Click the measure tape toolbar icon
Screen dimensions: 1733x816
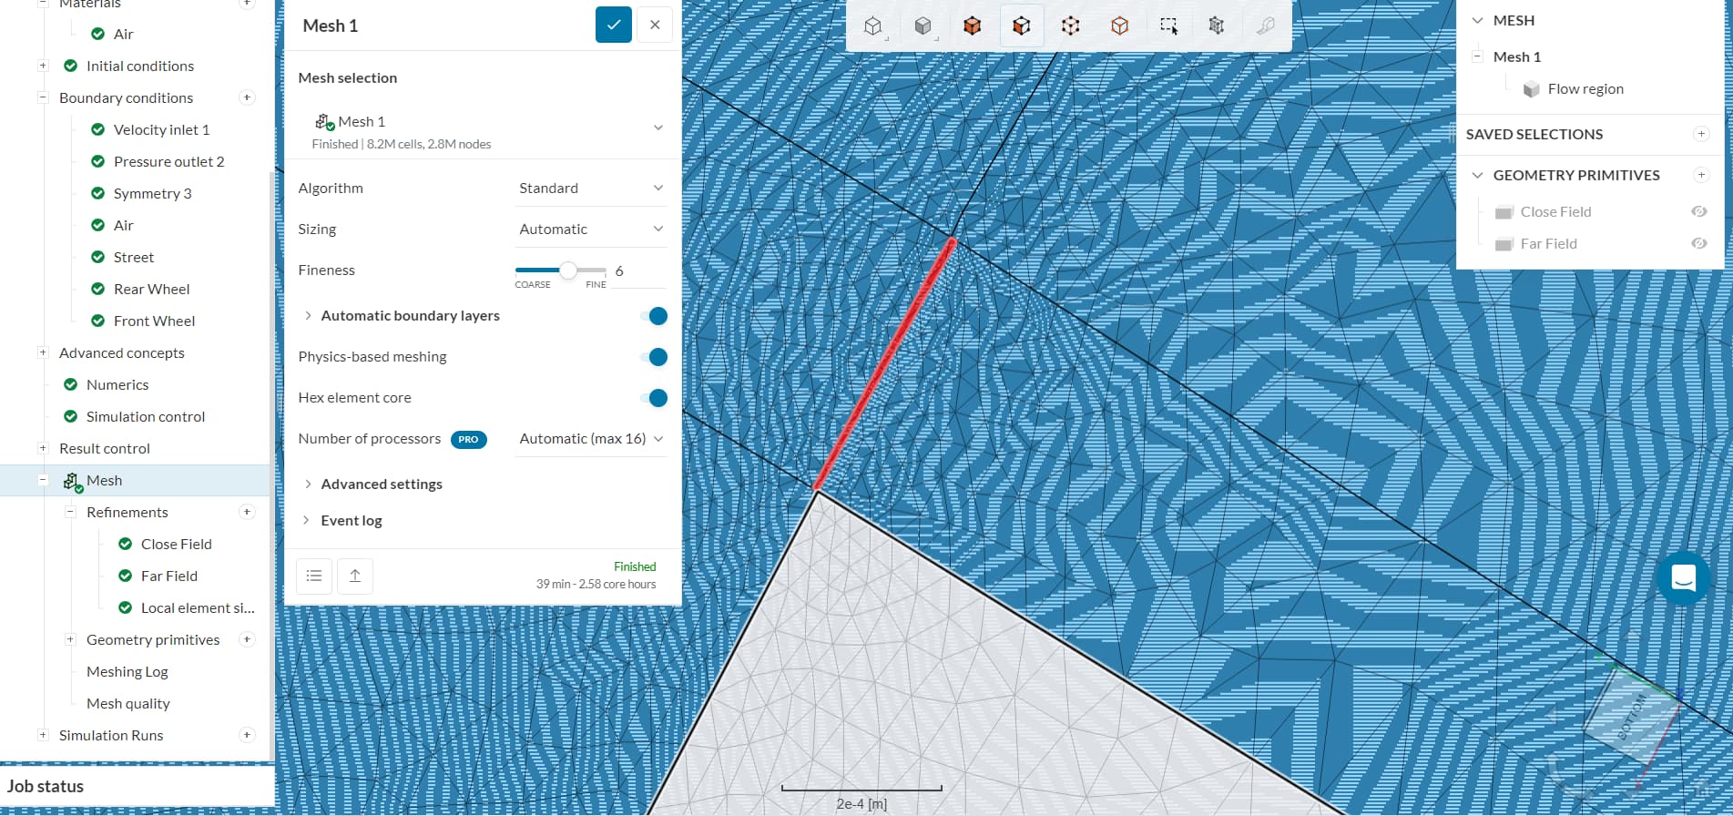[x=1265, y=25]
